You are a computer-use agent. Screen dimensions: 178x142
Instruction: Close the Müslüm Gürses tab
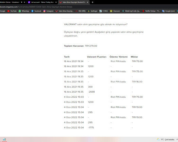24,2
